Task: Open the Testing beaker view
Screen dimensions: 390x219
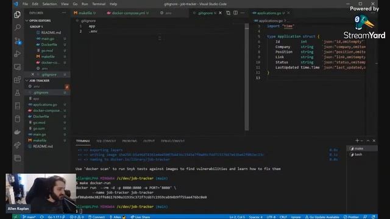Action: [x=18, y=93]
